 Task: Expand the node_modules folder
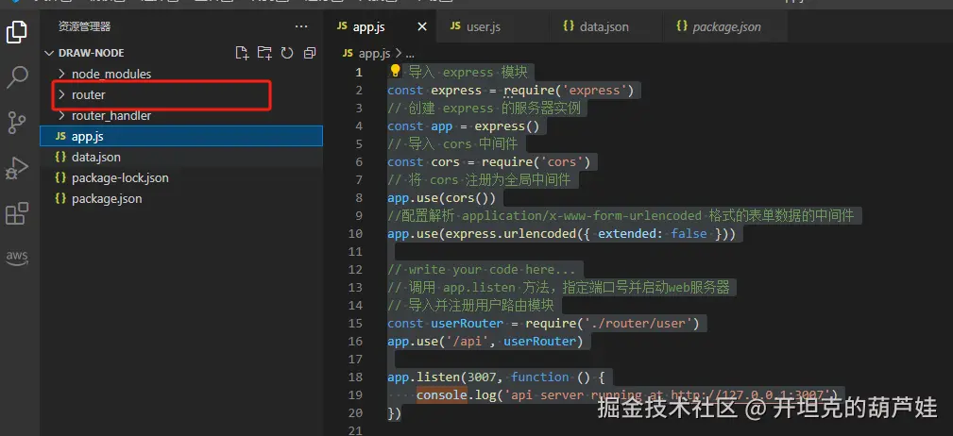tap(181, 74)
